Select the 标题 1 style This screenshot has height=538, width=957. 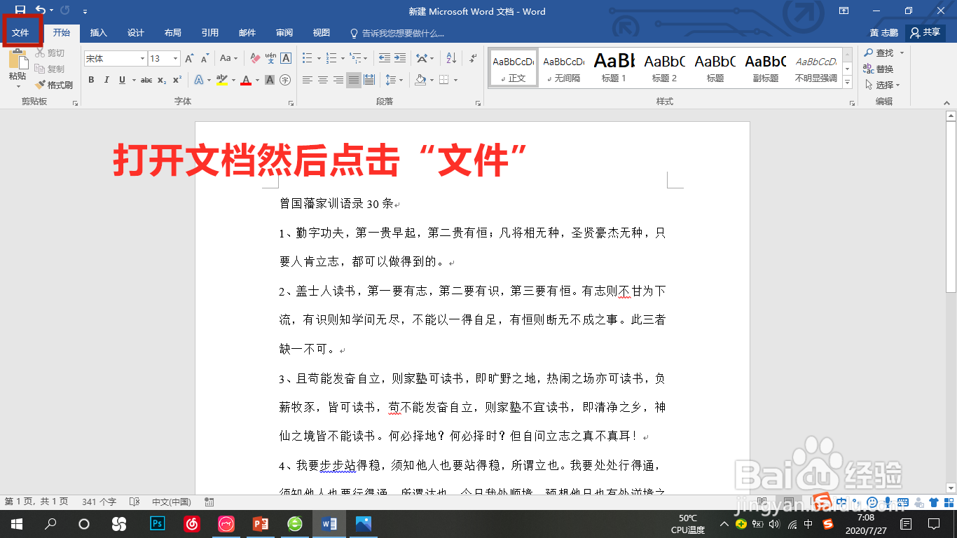click(x=613, y=67)
